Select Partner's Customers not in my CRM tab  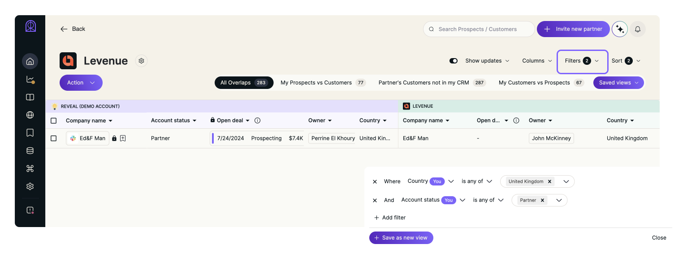point(432,83)
